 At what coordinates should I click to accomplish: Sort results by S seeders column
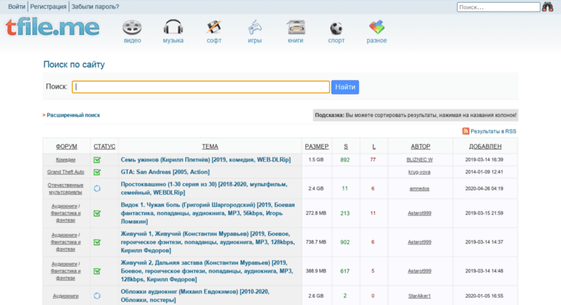[346, 146]
